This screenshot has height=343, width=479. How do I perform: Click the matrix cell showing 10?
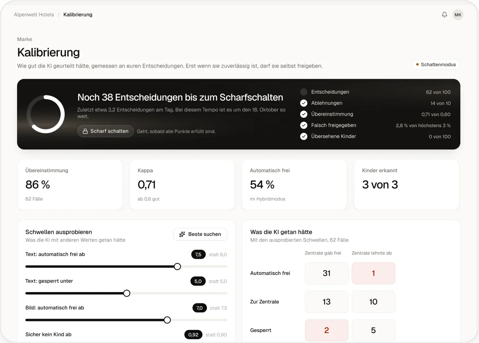coord(373,302)
